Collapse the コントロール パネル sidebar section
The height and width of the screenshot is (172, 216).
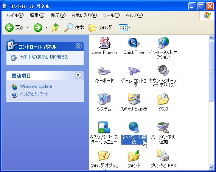[78, 46]
